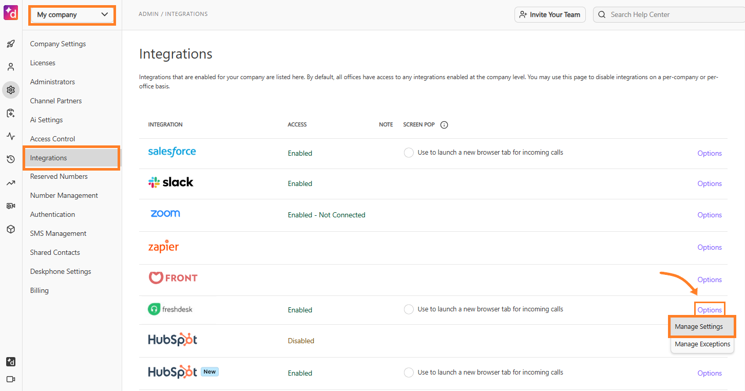Screen dimensions: 745x391
Task: Click Zoom's Enabled - Not Connected status
Action: pos(327,215)
